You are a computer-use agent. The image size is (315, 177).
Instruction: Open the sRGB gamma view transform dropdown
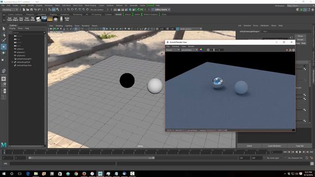click(190, 29)
